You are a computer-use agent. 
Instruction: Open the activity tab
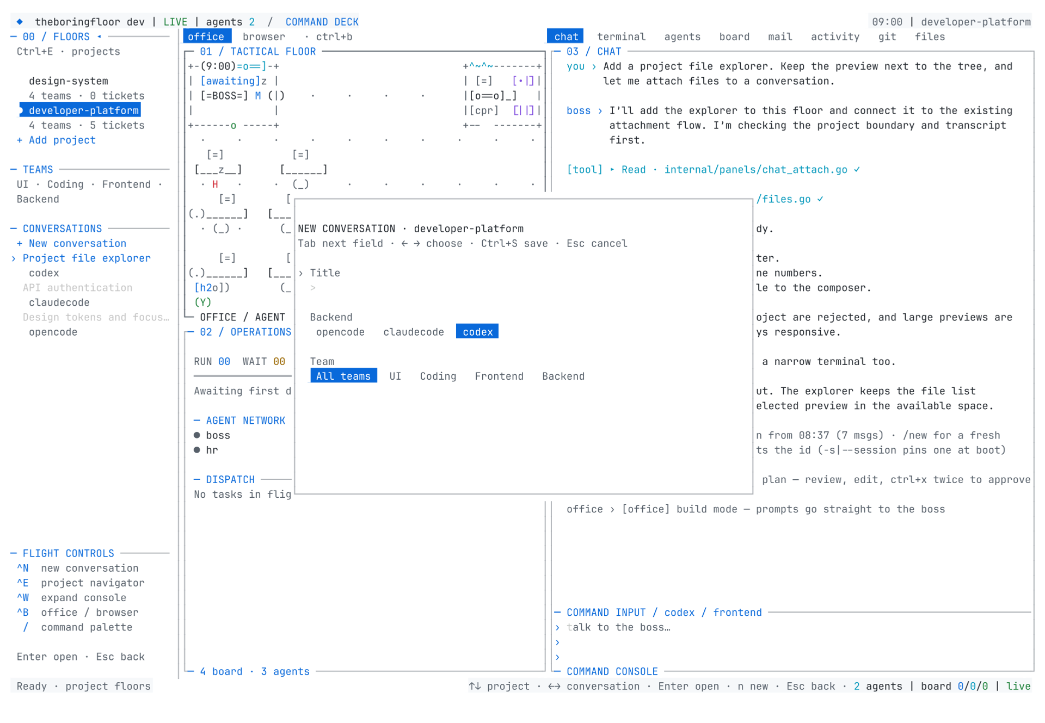coord(835,36)
